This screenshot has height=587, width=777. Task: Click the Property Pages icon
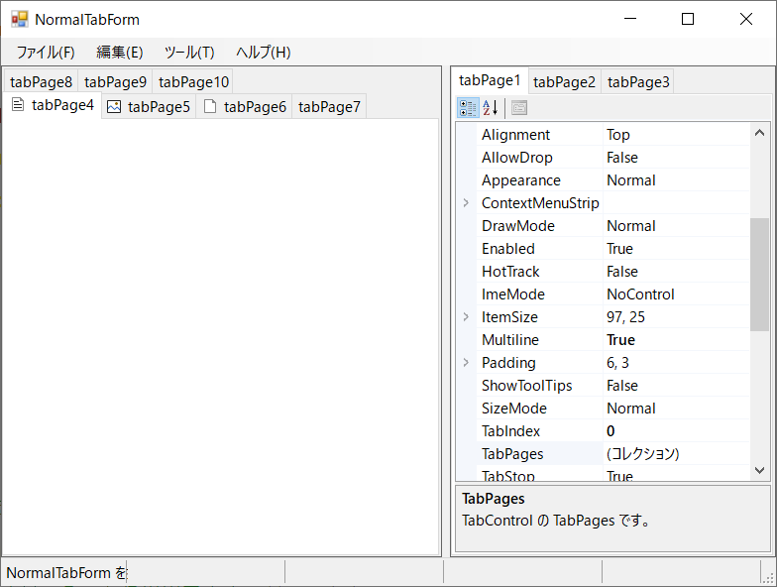(x=519, y=108)
